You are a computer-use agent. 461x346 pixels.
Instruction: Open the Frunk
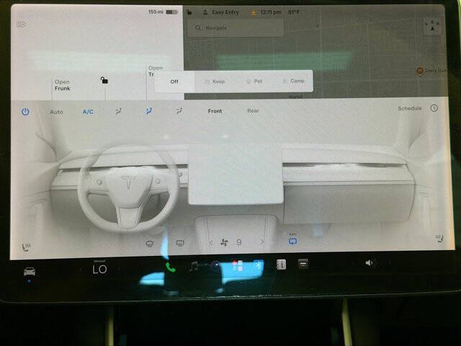63,85
